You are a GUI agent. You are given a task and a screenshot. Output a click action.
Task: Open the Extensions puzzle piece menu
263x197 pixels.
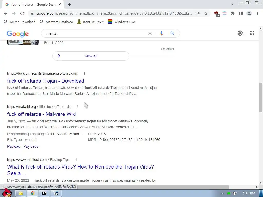pyautogui.click(x=233, y=13)
